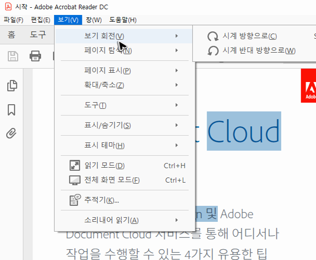Click the Adobe Acrobat title bar icon
The image size is (316, 260).
coord(8,7)
